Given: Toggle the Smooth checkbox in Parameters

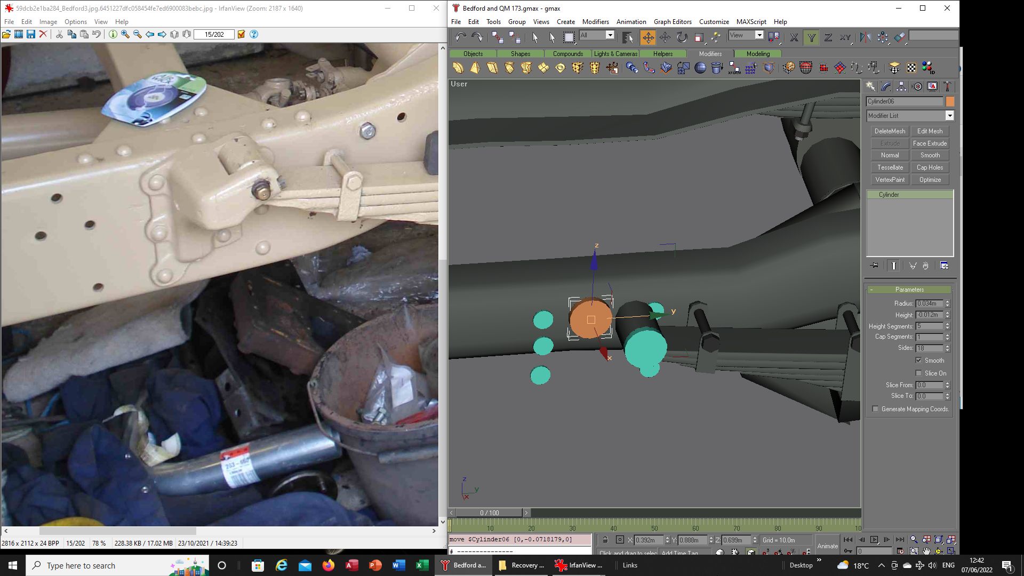Looking at the screenshot, I should click(x=918, y=361).
